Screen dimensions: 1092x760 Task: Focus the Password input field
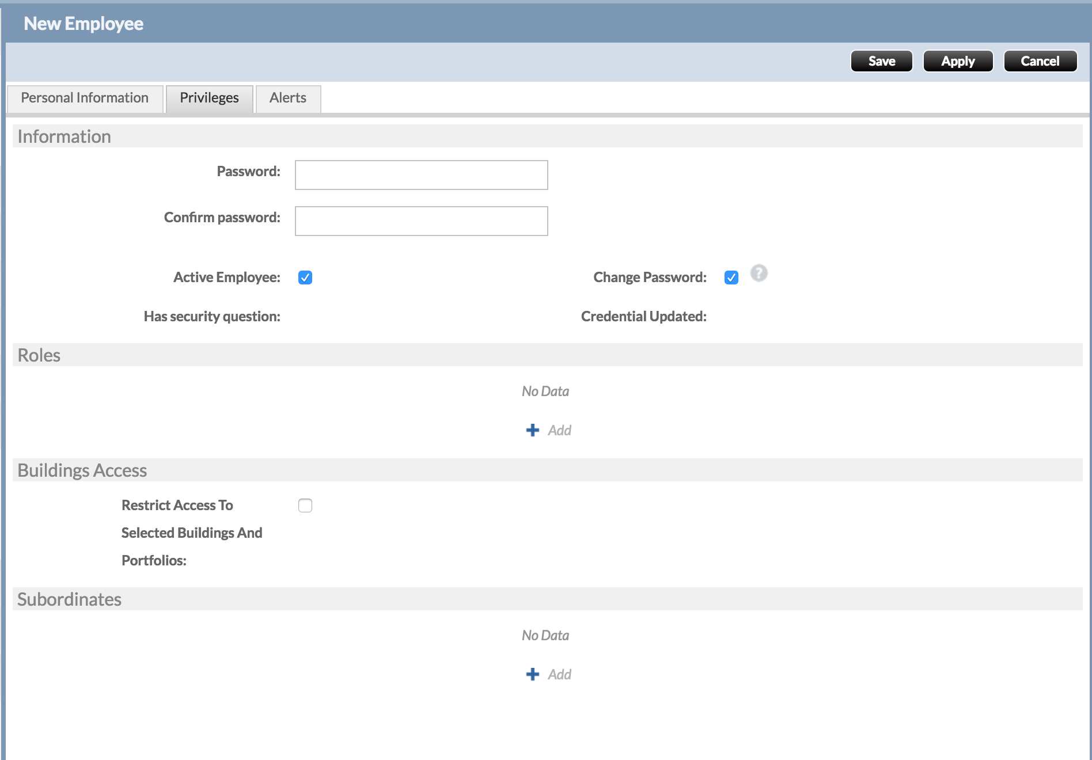[x=421, y=175]
